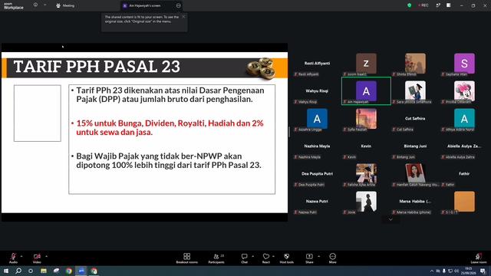Open first Chrome icon in taskbar
Image resolution: width=491 pixels, height=276 pixels.
tap(69, 271)
